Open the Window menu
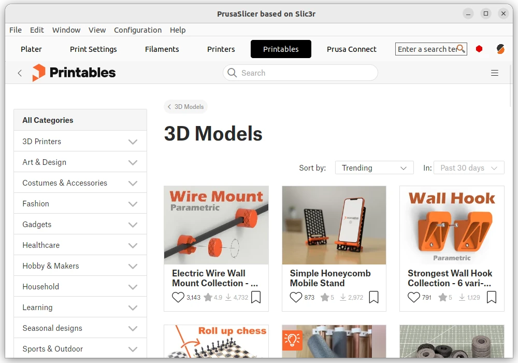The image size is (518, 363). point(66,30)
